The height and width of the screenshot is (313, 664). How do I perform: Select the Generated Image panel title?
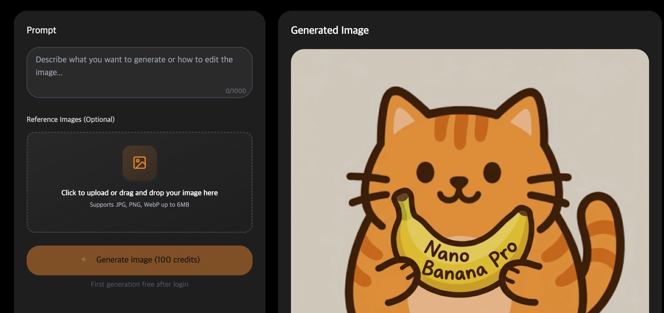330,30
